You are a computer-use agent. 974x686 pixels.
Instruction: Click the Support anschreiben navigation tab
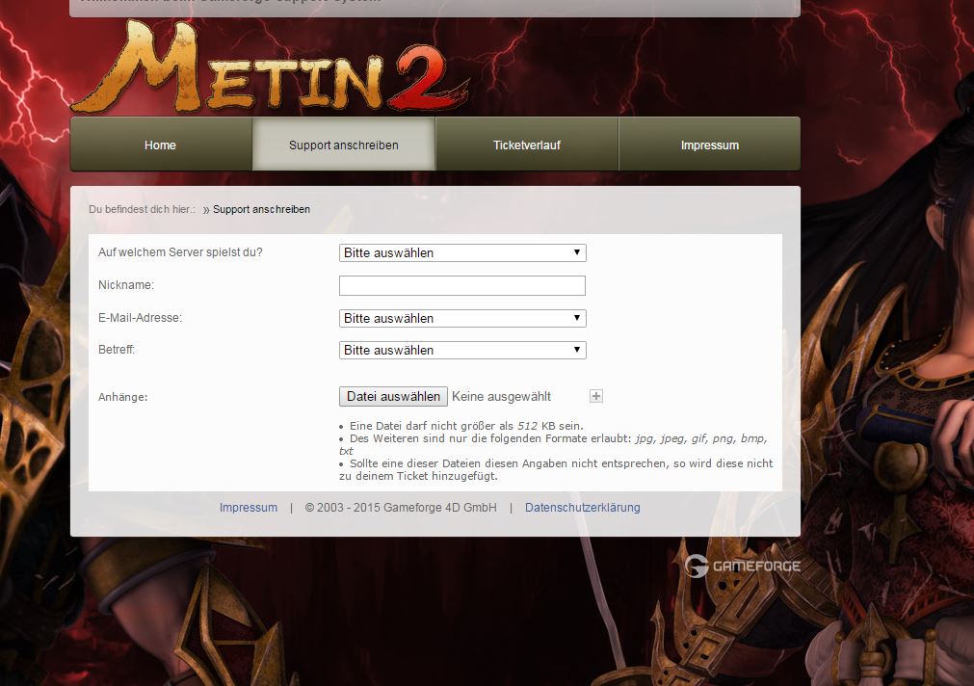coord(343,145)
